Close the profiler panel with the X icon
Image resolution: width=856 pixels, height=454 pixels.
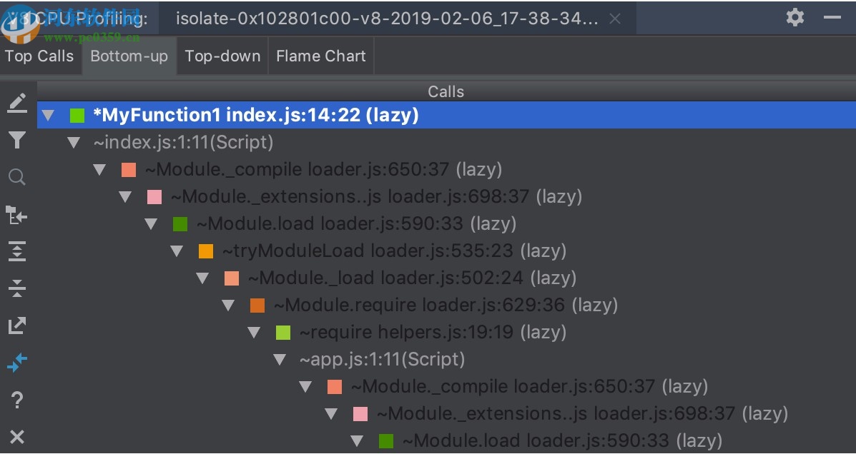tap(17, 436)
